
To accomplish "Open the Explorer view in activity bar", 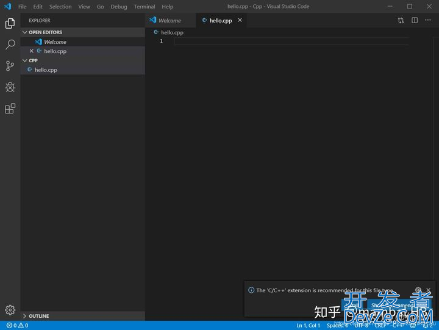I will point(10,23).
